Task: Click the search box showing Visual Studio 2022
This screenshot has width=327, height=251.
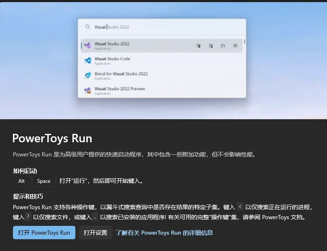Action: tap(162, 27)
